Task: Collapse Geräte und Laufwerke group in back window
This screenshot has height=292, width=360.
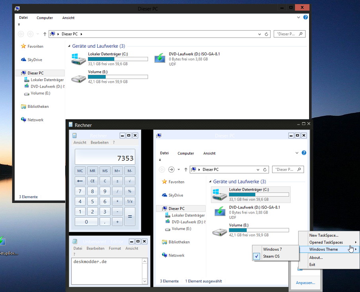Action: tap(69, 46)
